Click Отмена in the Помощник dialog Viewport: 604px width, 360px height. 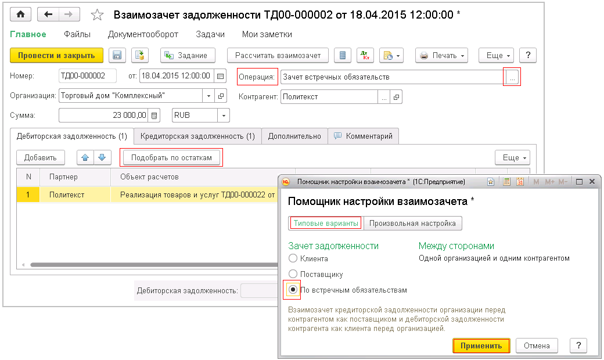(537, 345)
